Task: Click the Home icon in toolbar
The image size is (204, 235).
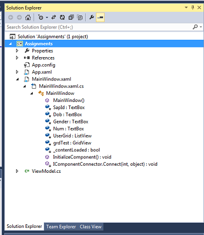Action: [28, 17]
